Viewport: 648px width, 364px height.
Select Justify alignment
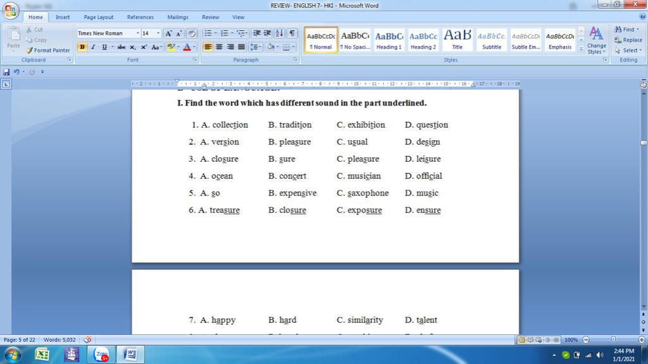point(241,47)
